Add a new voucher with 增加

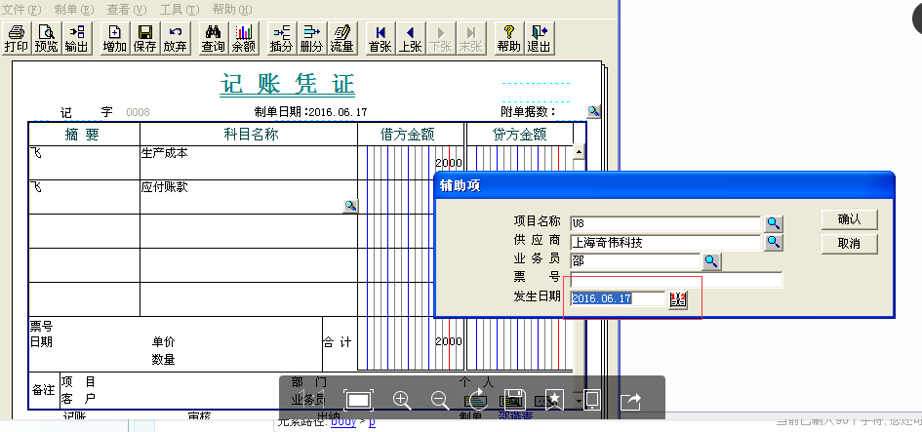coord(114,39)
